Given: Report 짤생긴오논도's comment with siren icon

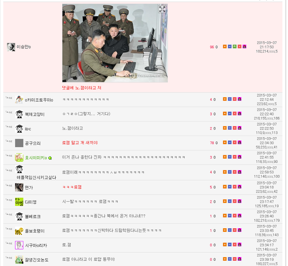Looking at the screenshot, I should [x=239, y=259].
